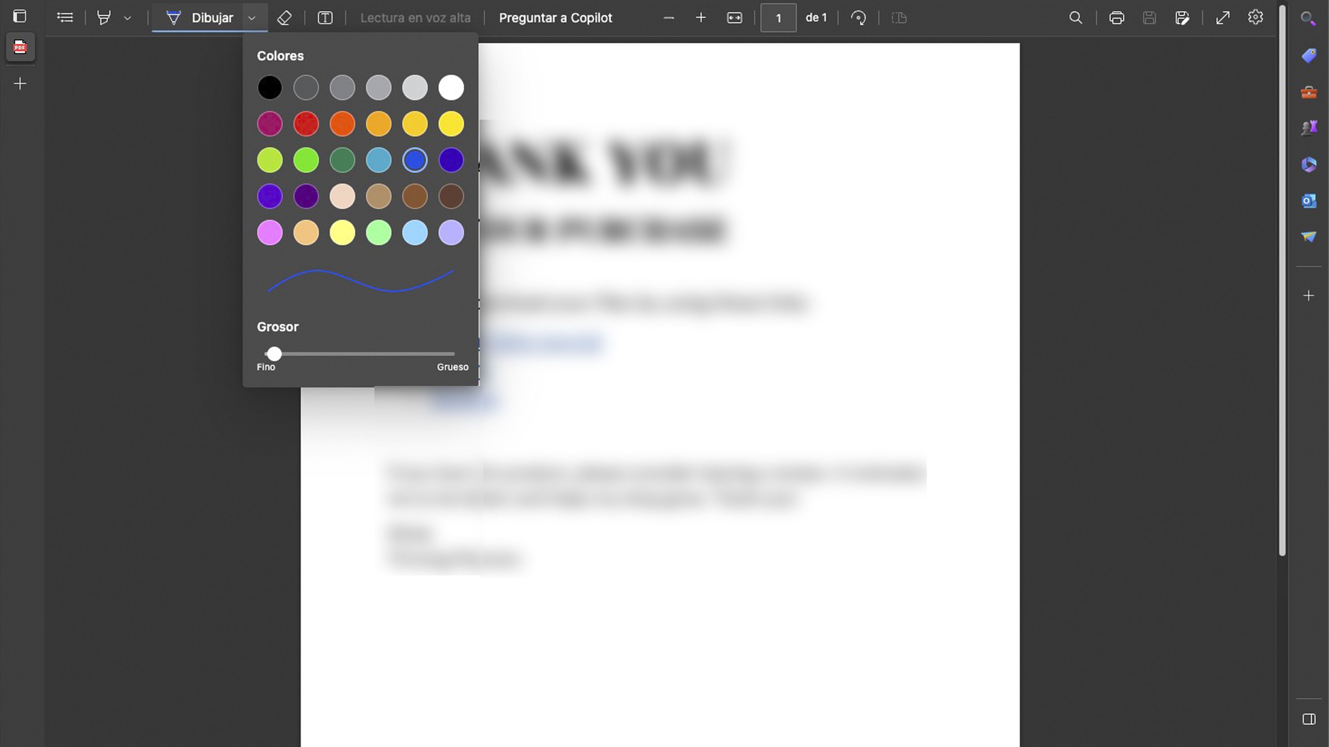Viewport: 1329px width, 747px height.
Task: Select the yellow color swatch
Action: pyautogui.click(x=451, y=123)
